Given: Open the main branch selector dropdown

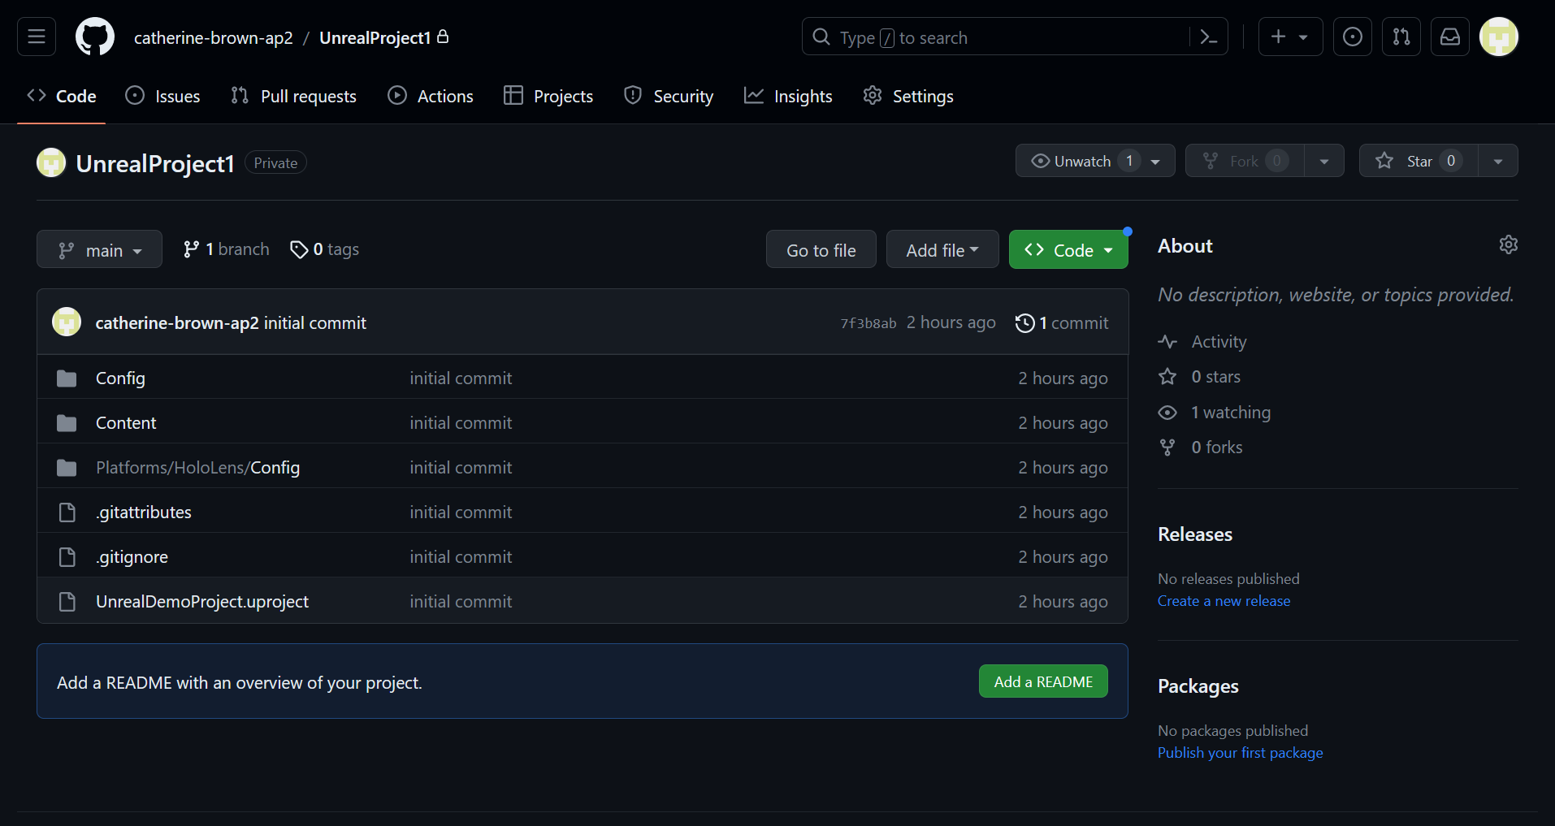Looking at the screenshot, I should pos(99,249).
